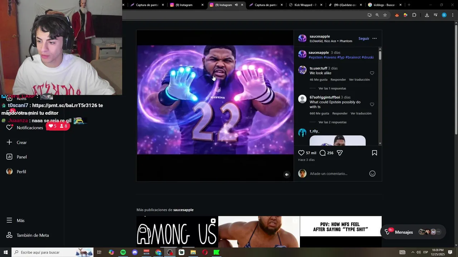Click Responder under ts.user.tuff's comment
This screenshot has width=458, height=257.
tap(338, 80)
